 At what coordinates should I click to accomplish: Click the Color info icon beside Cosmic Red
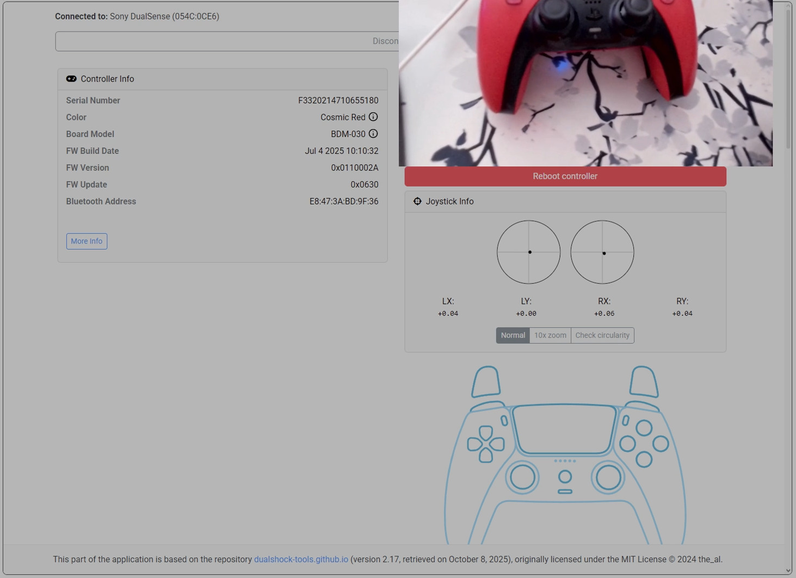pyautogui.click(x=373, y=117)
